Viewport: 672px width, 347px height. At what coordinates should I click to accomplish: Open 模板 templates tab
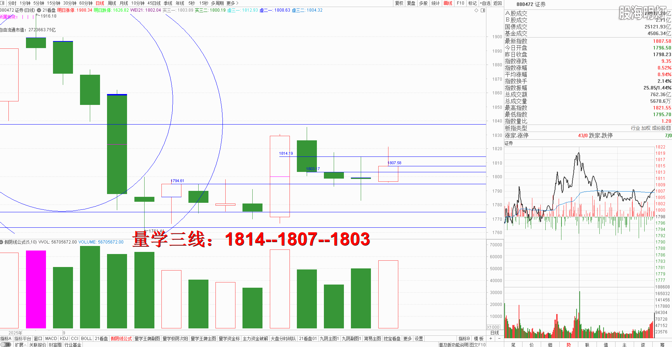[x=479, y=339]
